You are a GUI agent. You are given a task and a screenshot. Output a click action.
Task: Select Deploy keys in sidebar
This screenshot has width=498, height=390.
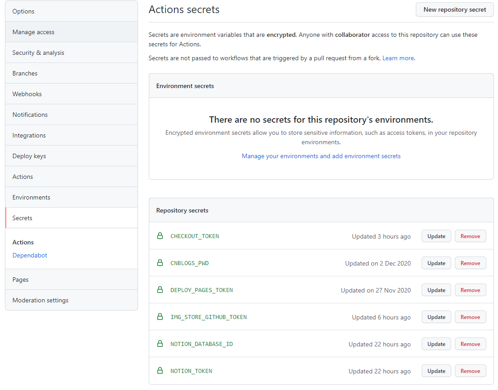(29, 156)
